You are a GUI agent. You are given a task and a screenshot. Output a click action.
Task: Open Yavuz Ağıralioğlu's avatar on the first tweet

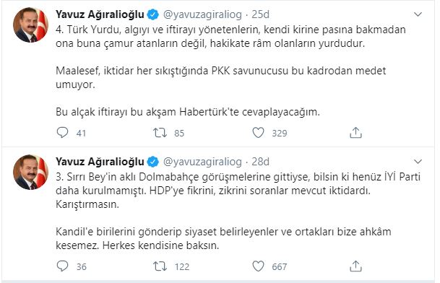pos(30,25)
